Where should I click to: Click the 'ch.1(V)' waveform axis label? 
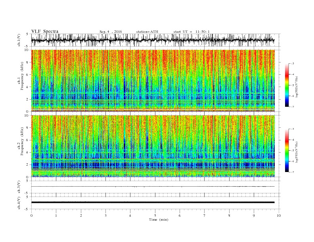pyautogui.click(x=19, y=40)
